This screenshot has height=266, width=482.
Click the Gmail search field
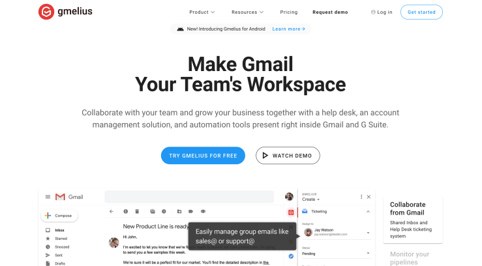click(189, 197)
